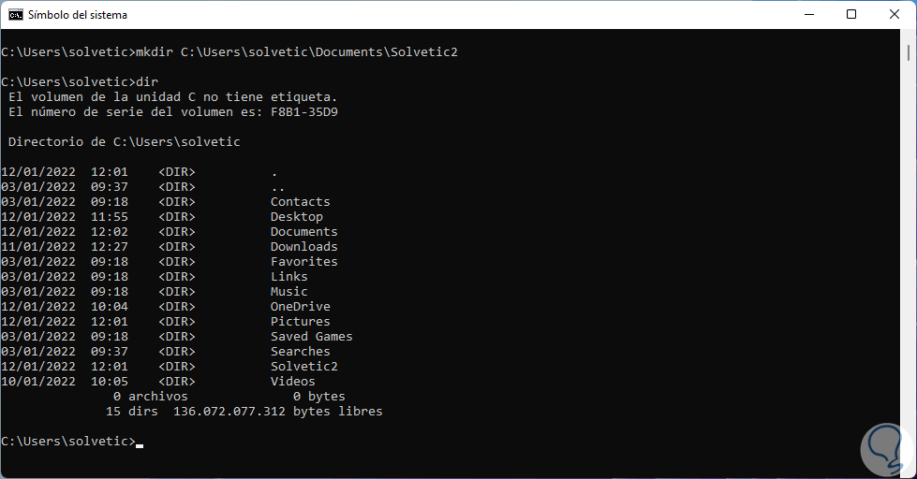Click the Contacts directory entry
The image size is (917, 479).
pyautogui.click(x=300, y=202)
